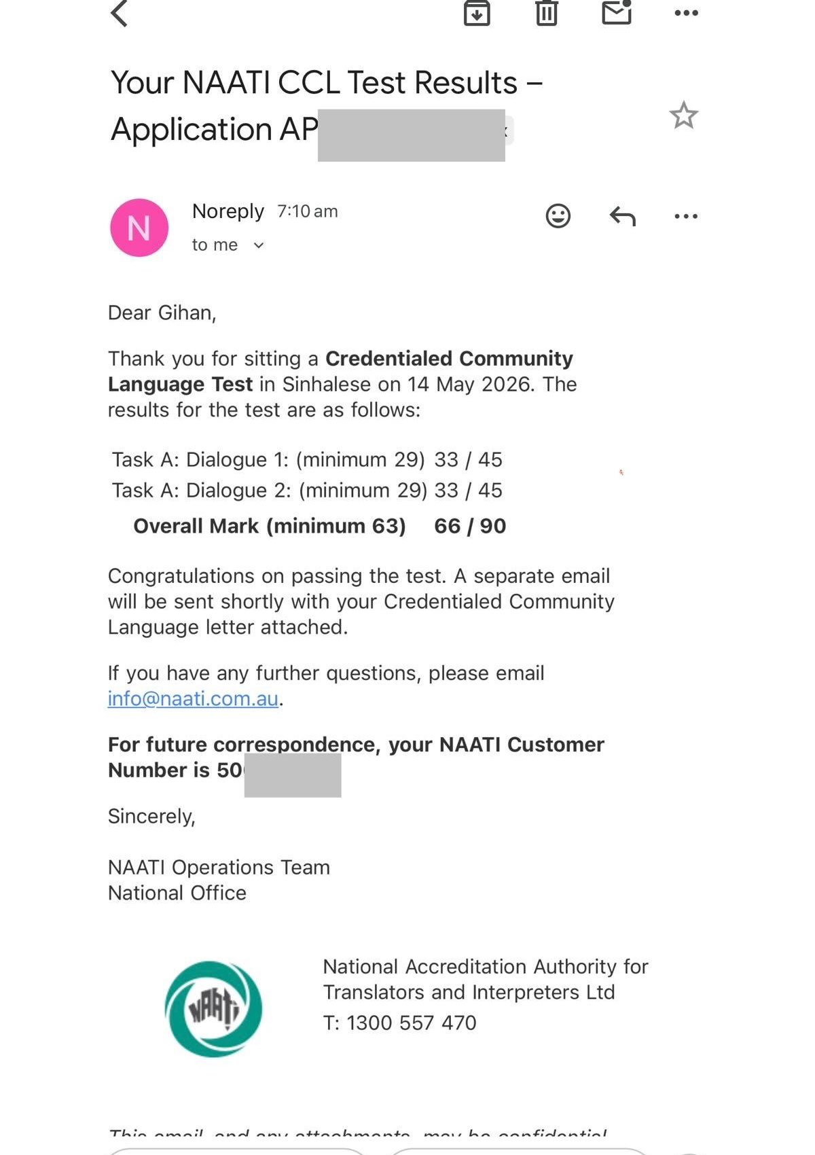Tap the 'NAATI Operations Team' signature text
Screen dimensions: 815x1155
pos(219,867)
